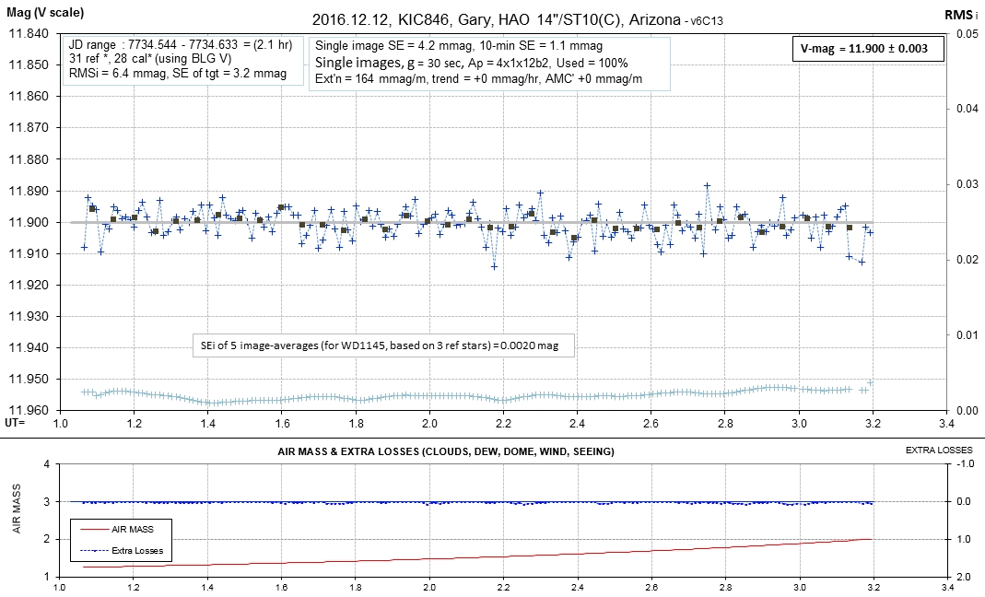This screenshot has width=985, height=597.
Task: Click the vertical AIR MASS axis title
Action: pyautogui.click(x=16, y=520)
